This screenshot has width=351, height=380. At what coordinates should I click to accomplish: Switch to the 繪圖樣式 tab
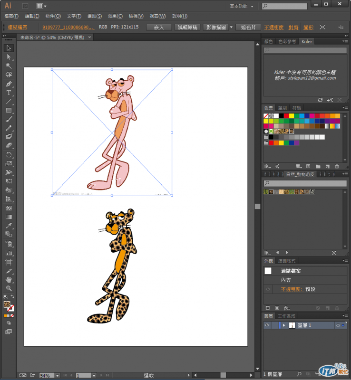pos(287,261)
